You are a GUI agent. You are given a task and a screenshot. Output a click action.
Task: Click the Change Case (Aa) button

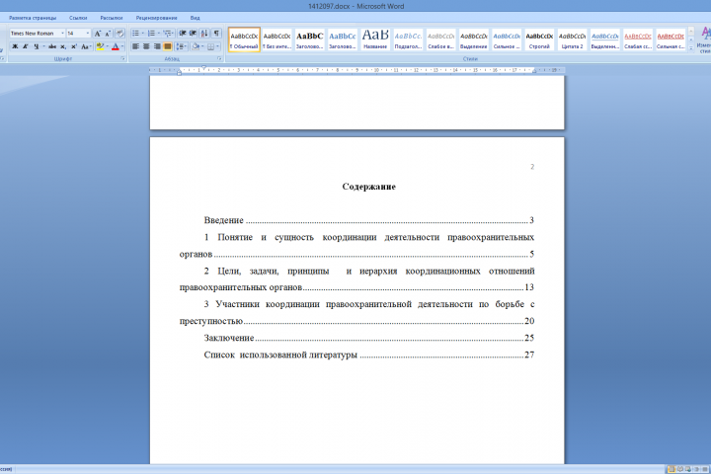pos(85,46)
